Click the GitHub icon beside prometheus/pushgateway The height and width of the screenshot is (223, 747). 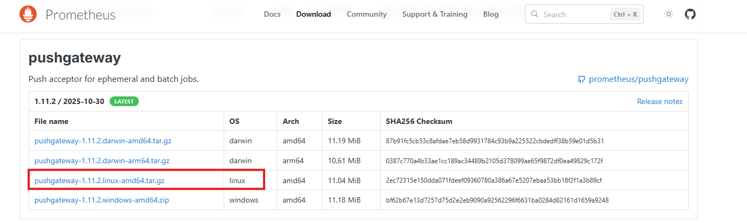[582, 79]
